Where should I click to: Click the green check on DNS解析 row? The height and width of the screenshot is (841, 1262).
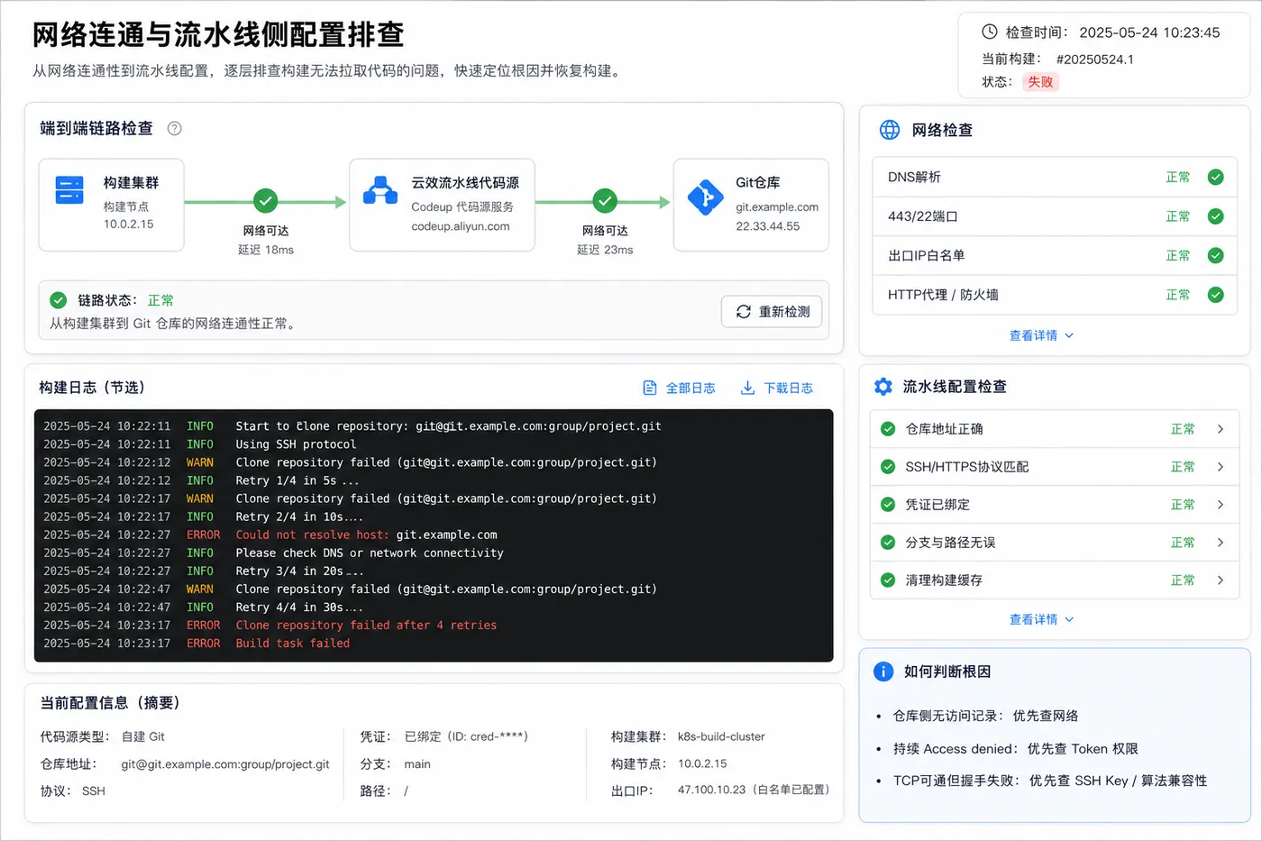pyautogui.click(x=1215, y=178)
